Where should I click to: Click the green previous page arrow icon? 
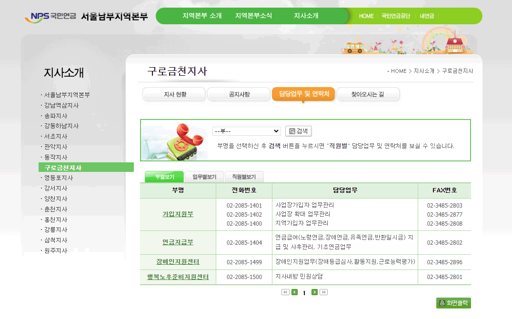[x=294, y=292]
